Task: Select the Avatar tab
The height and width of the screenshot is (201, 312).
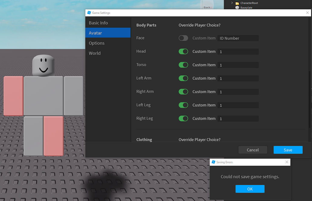Action: (x=95, y=33)
